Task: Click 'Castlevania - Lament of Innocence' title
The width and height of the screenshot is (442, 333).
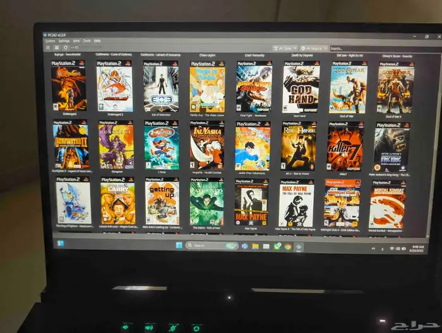Action: coord(160,55)
